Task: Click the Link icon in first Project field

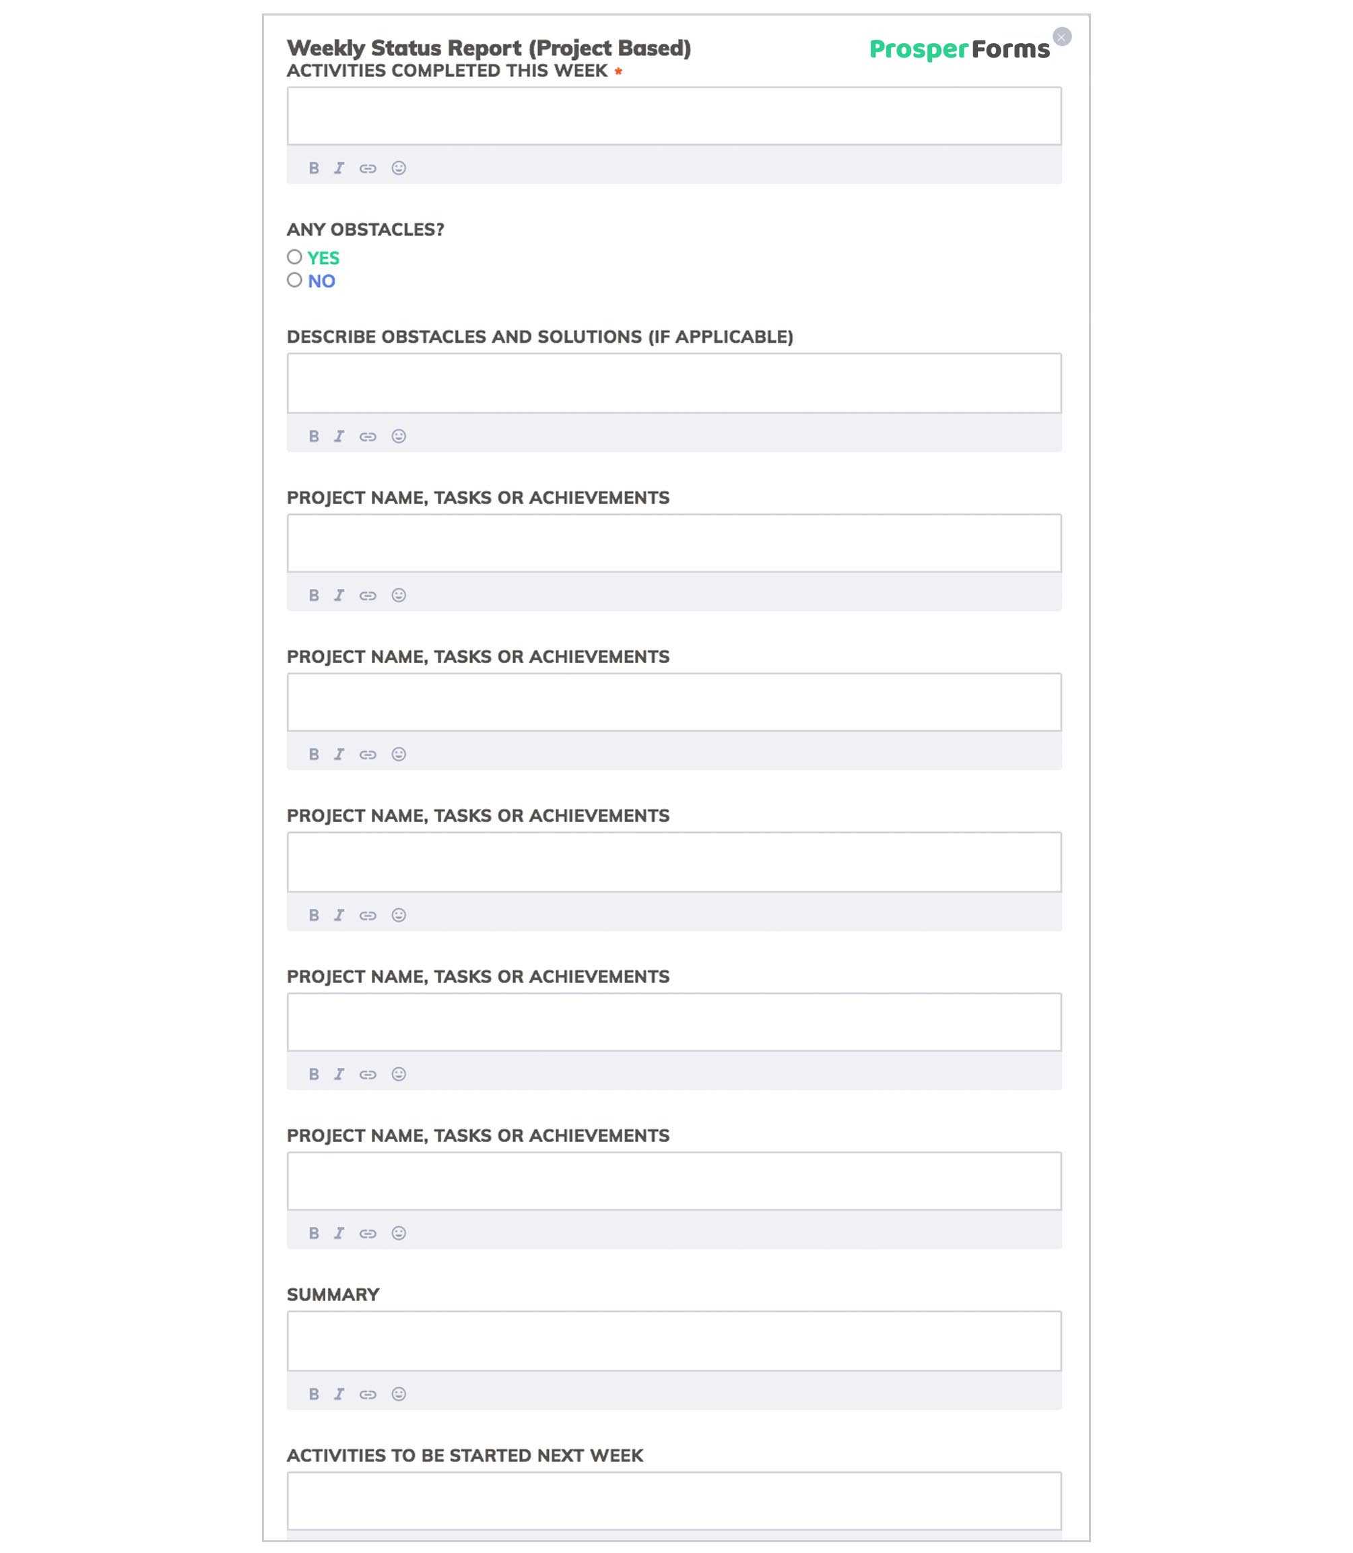Action: pos(367,594)
